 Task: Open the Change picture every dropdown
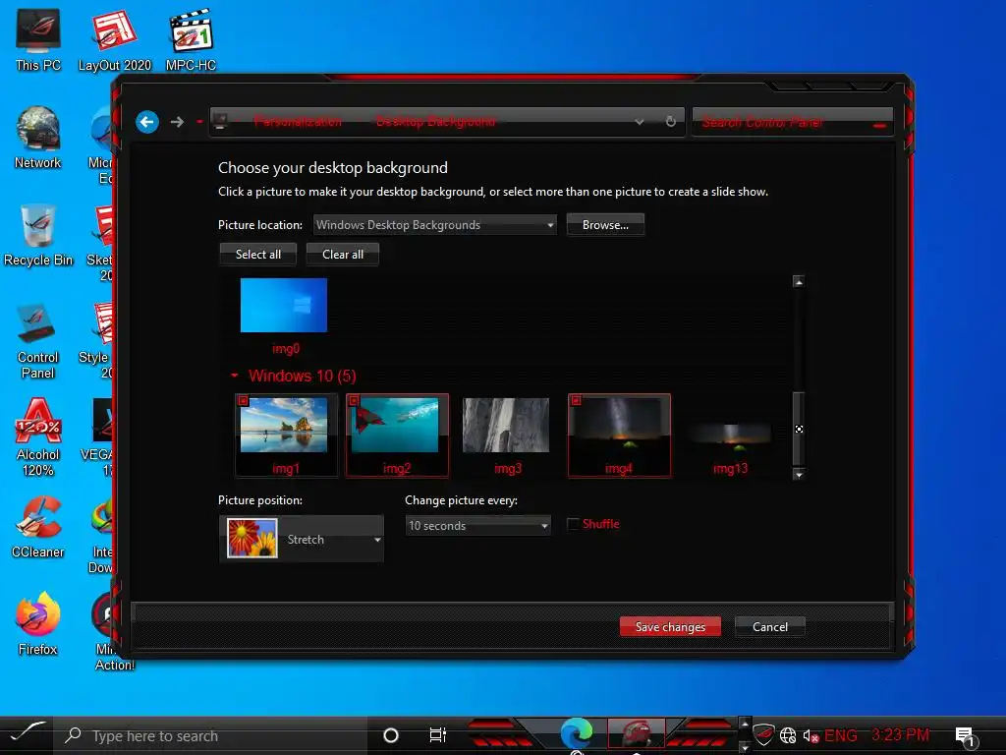click(478, 526)
